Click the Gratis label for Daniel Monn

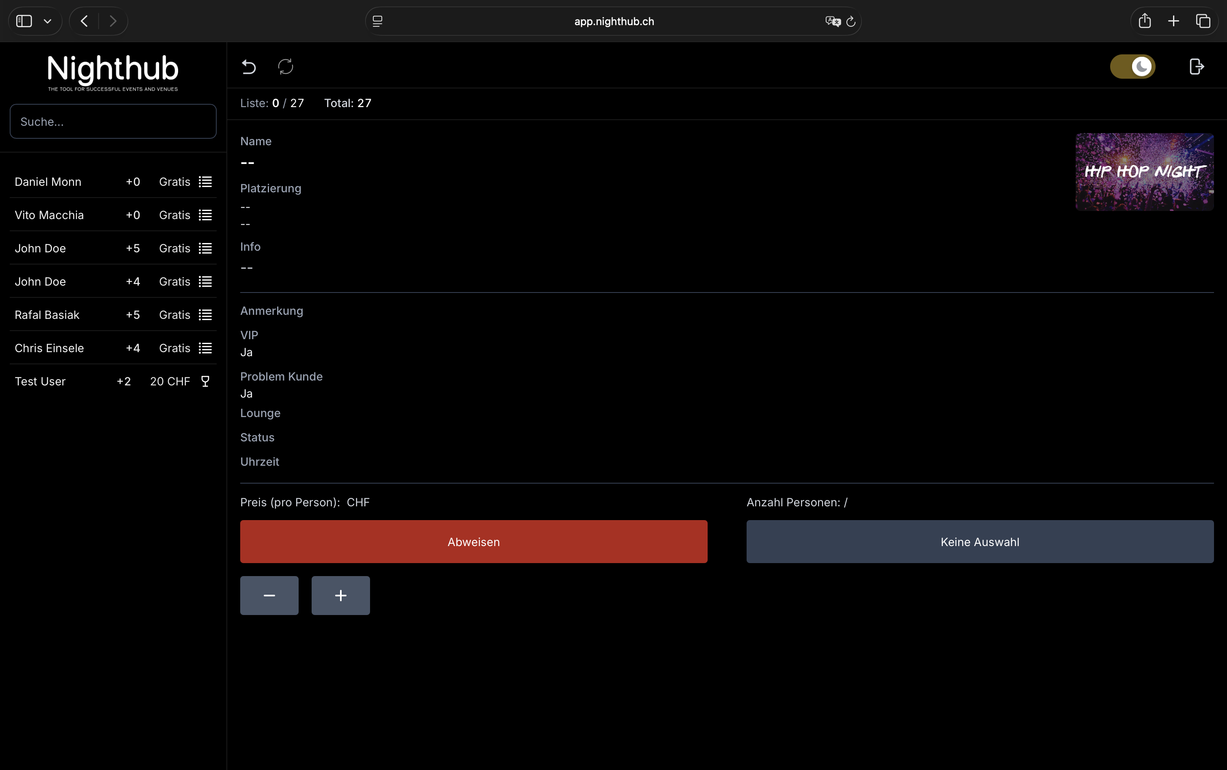click(175, 182)
